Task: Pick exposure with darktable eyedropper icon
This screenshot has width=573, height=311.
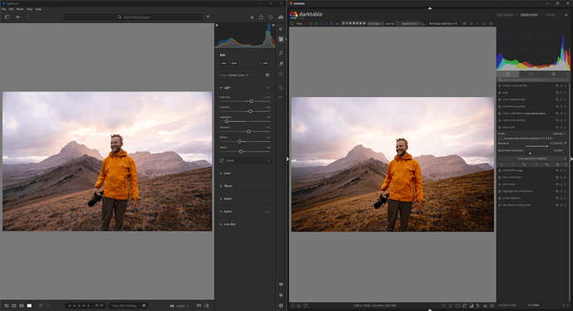Action: (x=566, y=143)
